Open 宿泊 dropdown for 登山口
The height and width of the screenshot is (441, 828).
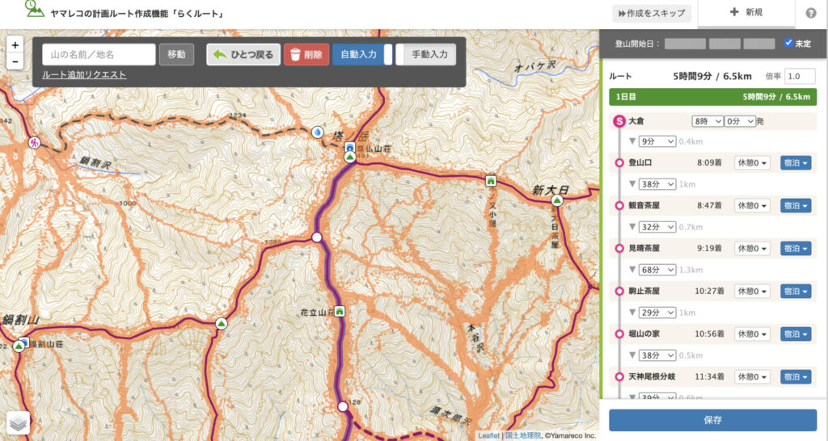[x=796, y=163]
